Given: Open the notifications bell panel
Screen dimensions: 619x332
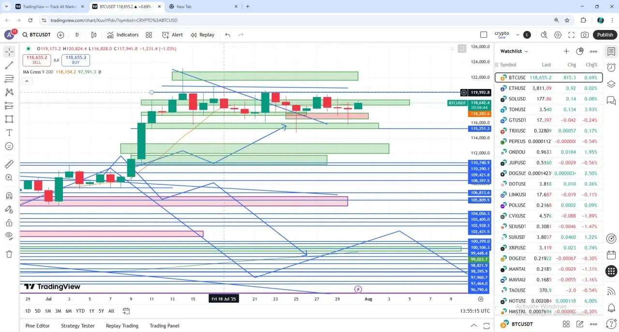Looking at the screenshot, I should point(611,307).
